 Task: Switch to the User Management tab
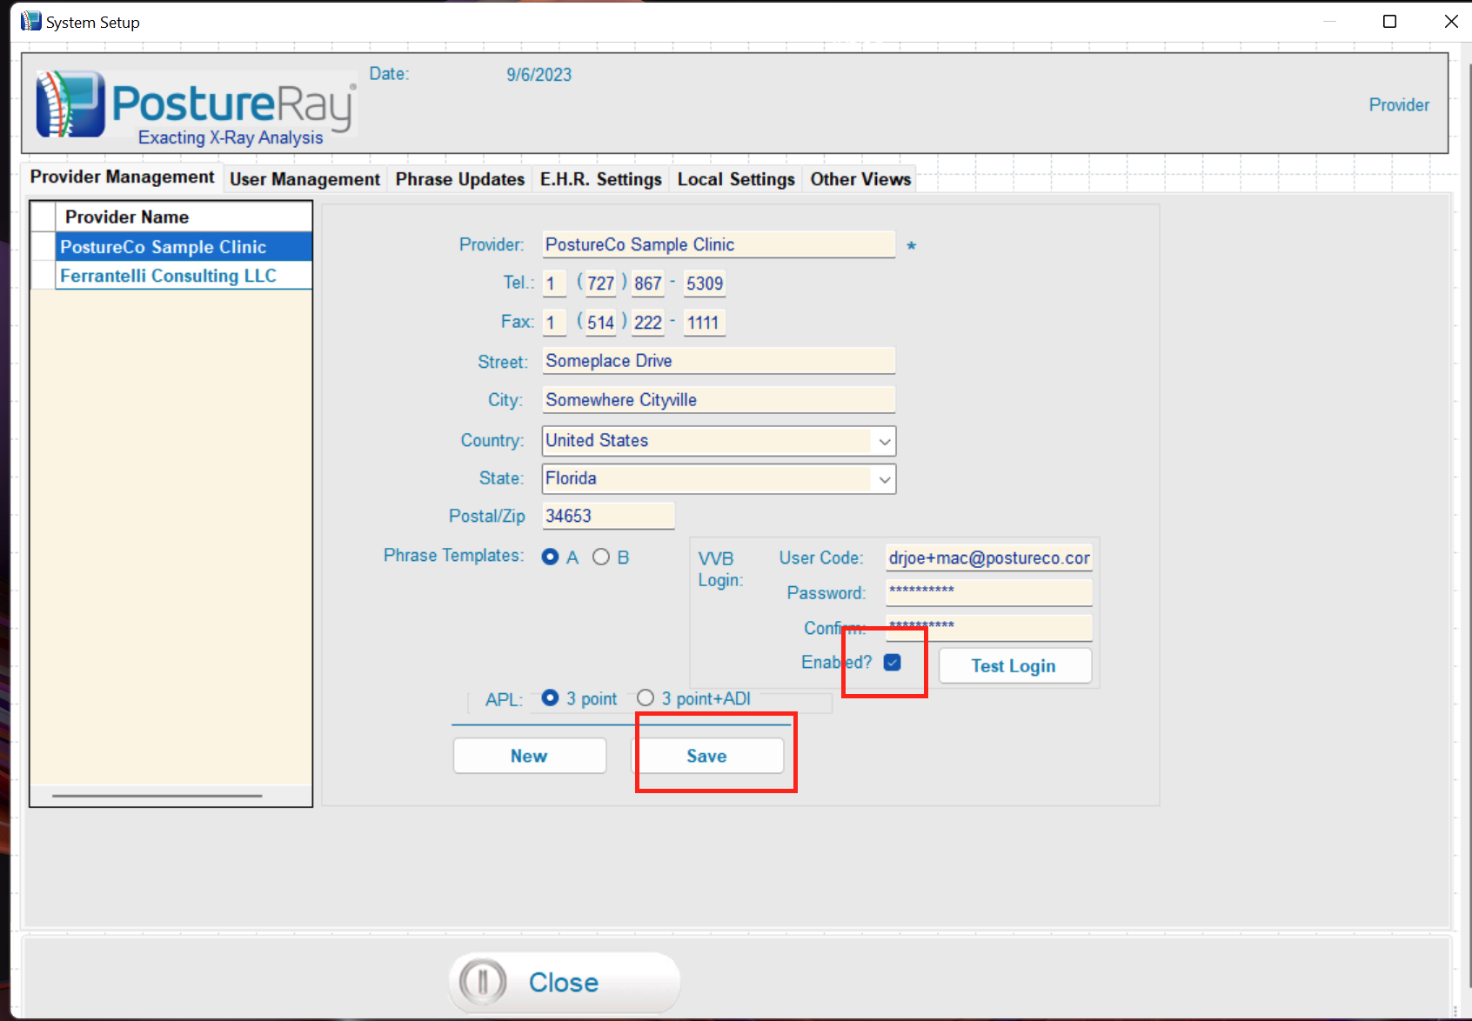click(304, 179)
